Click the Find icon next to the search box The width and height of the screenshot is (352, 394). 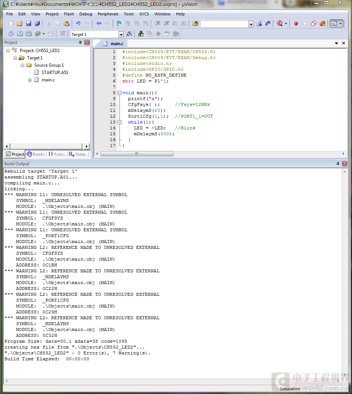point(259,23)
